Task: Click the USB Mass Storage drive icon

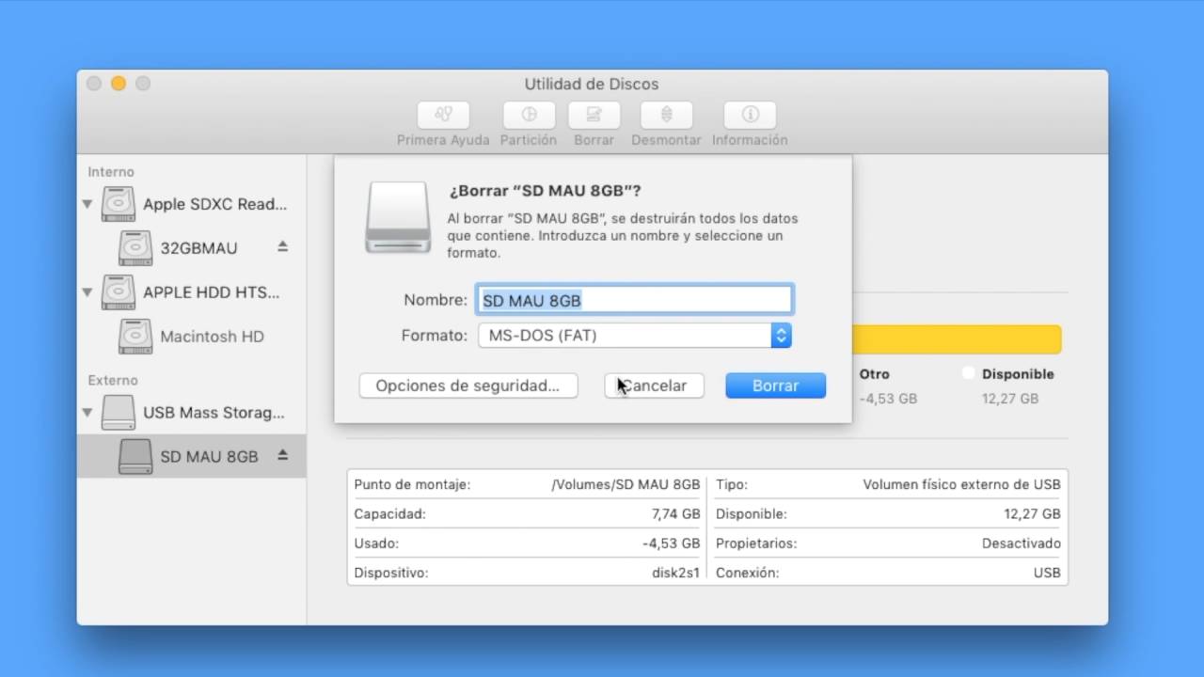Action: [x=119, y=413]
